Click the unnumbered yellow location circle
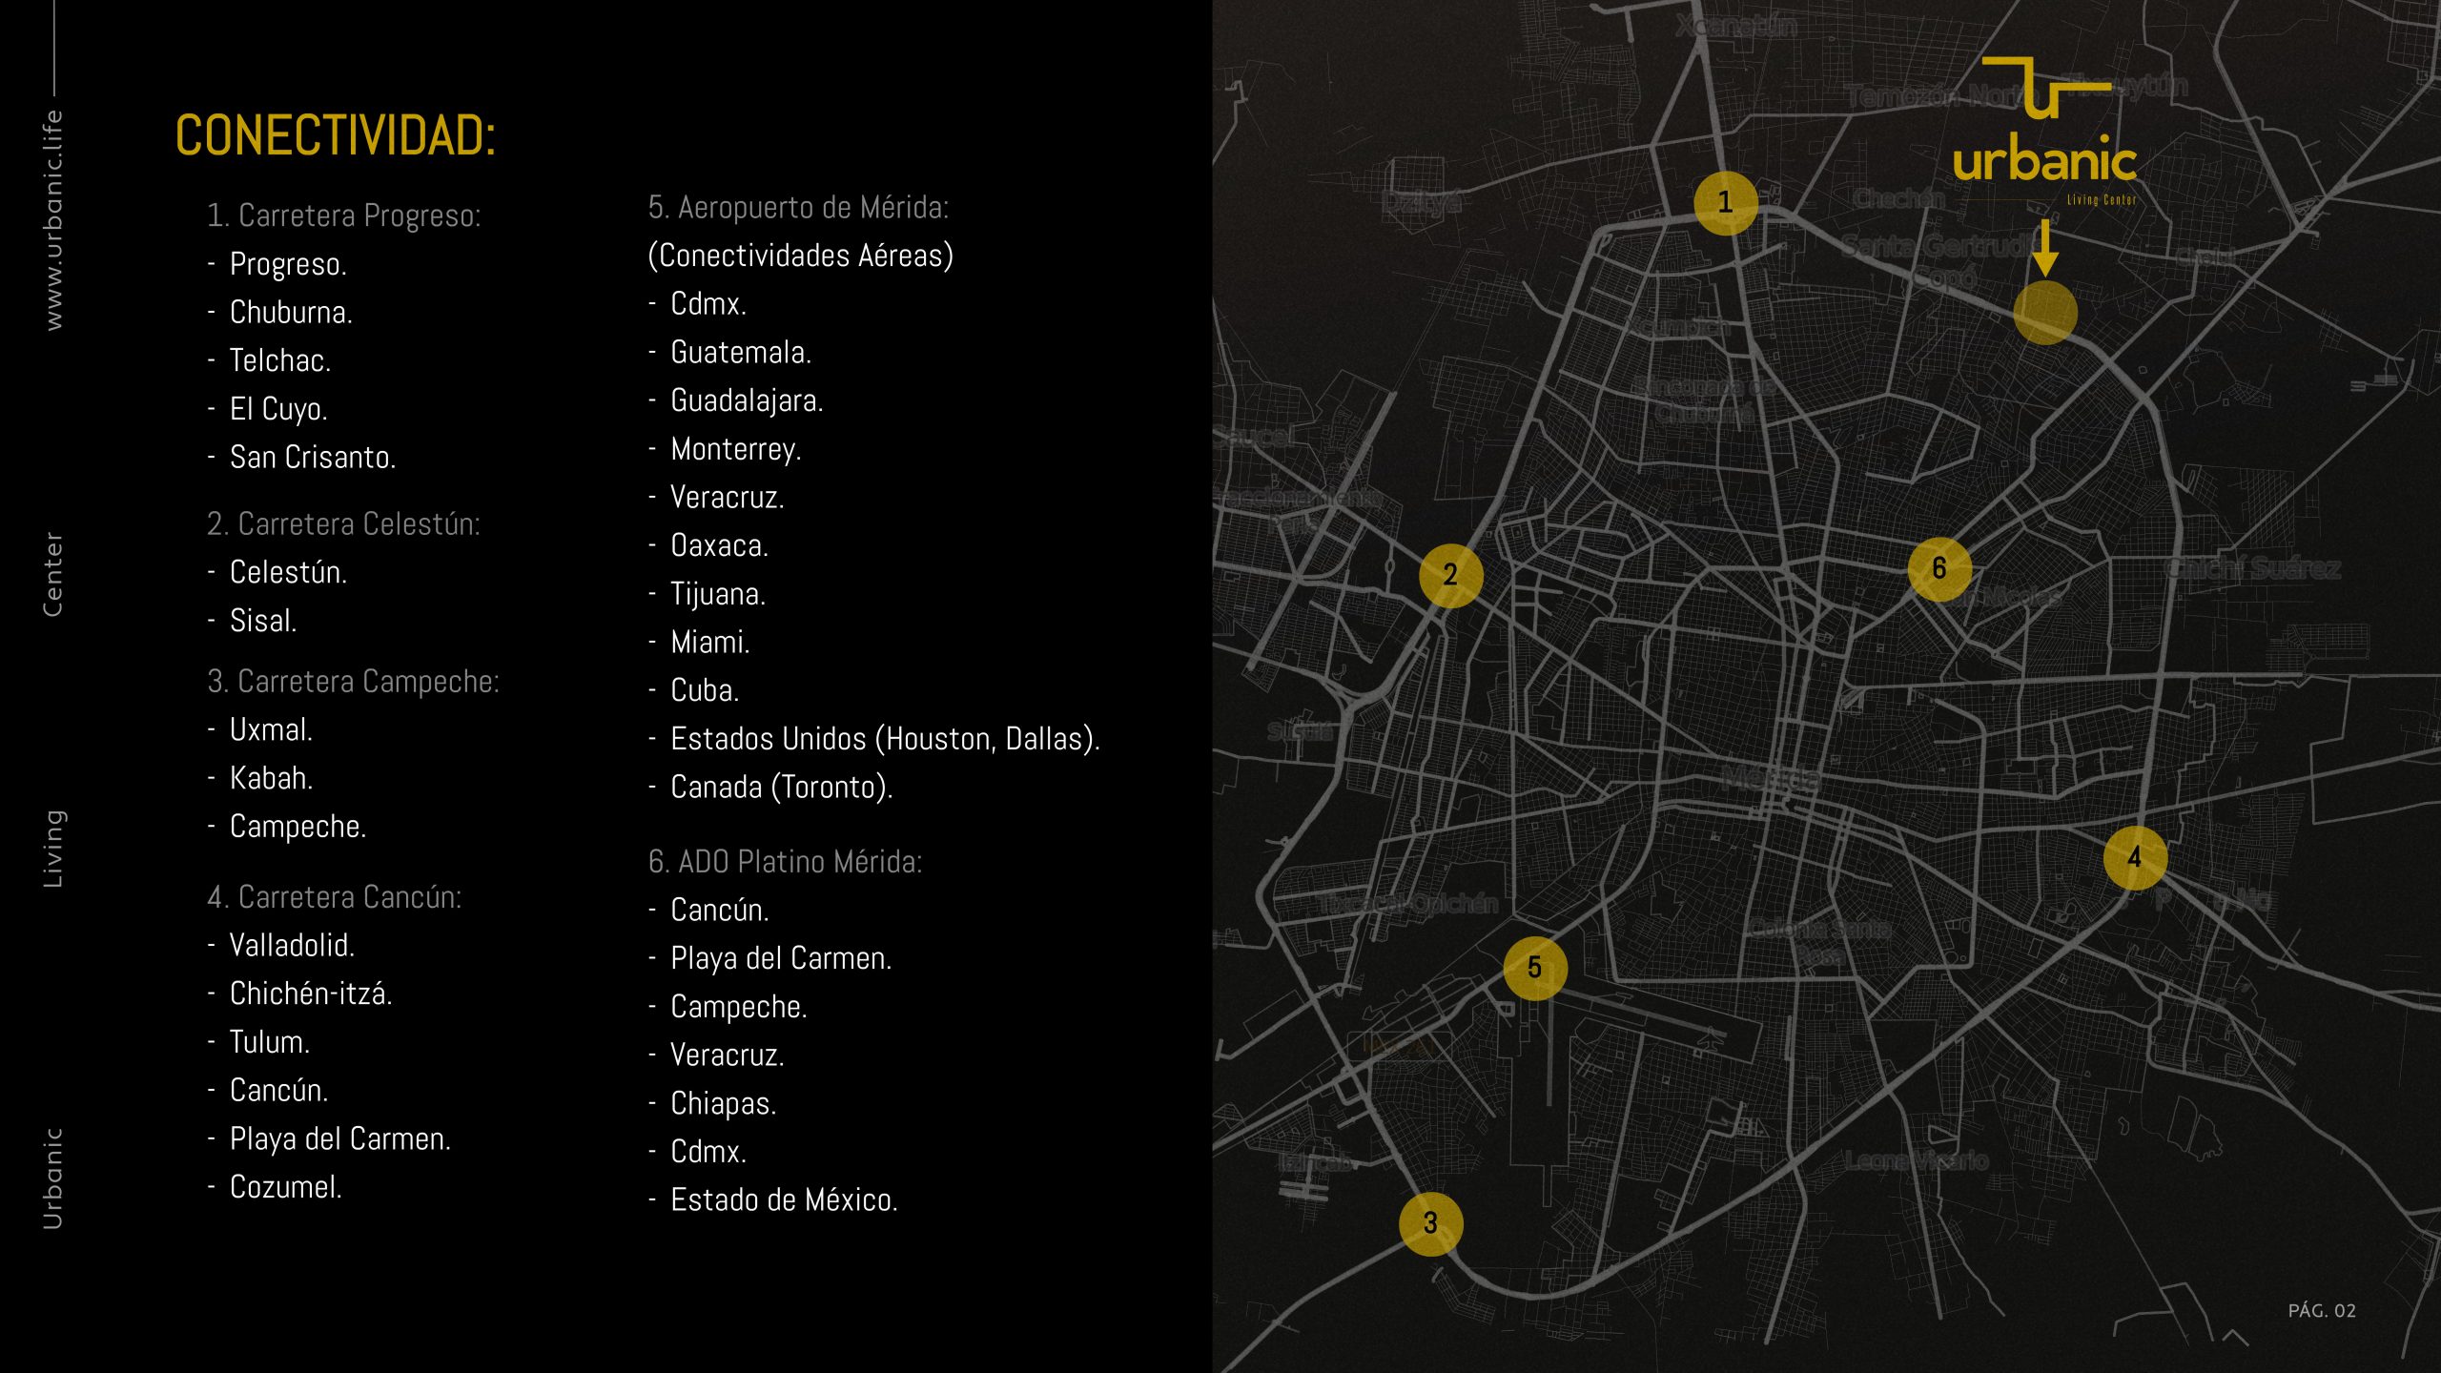The image size is (2441, 1373). point(2044,313)
